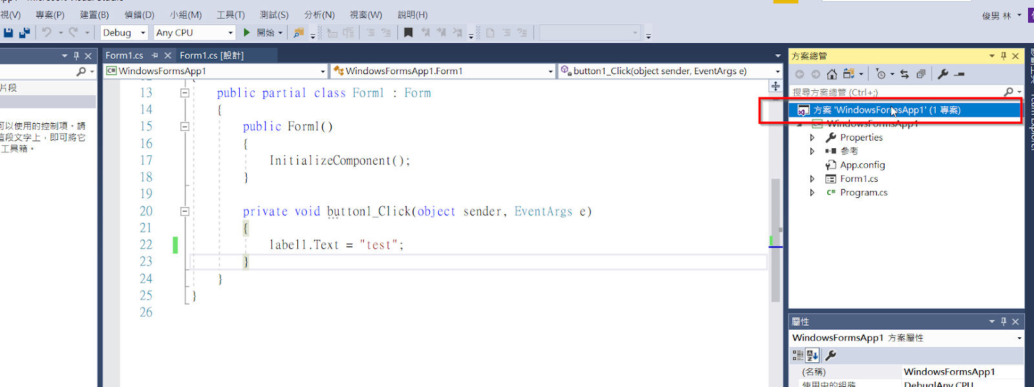Screen dimensions: 1034x387
Task: Click Sync with Active Document icon
Action: click(904, 74)
